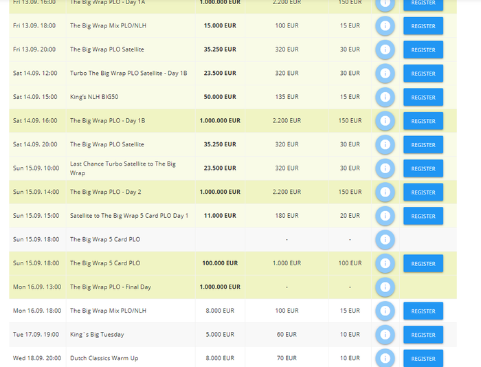Click 'Dutch Classics Warm Up' name text

pos(104,358)
